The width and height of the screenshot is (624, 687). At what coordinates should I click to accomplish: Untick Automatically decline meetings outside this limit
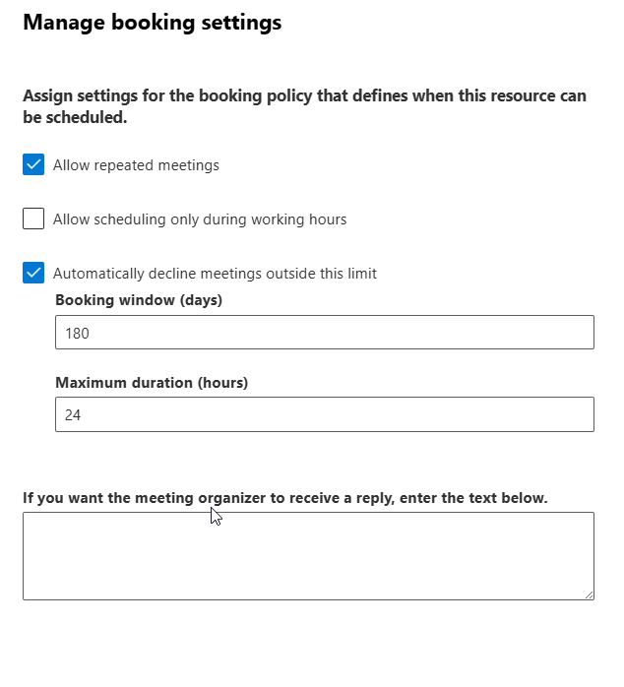tap(33, 273)
